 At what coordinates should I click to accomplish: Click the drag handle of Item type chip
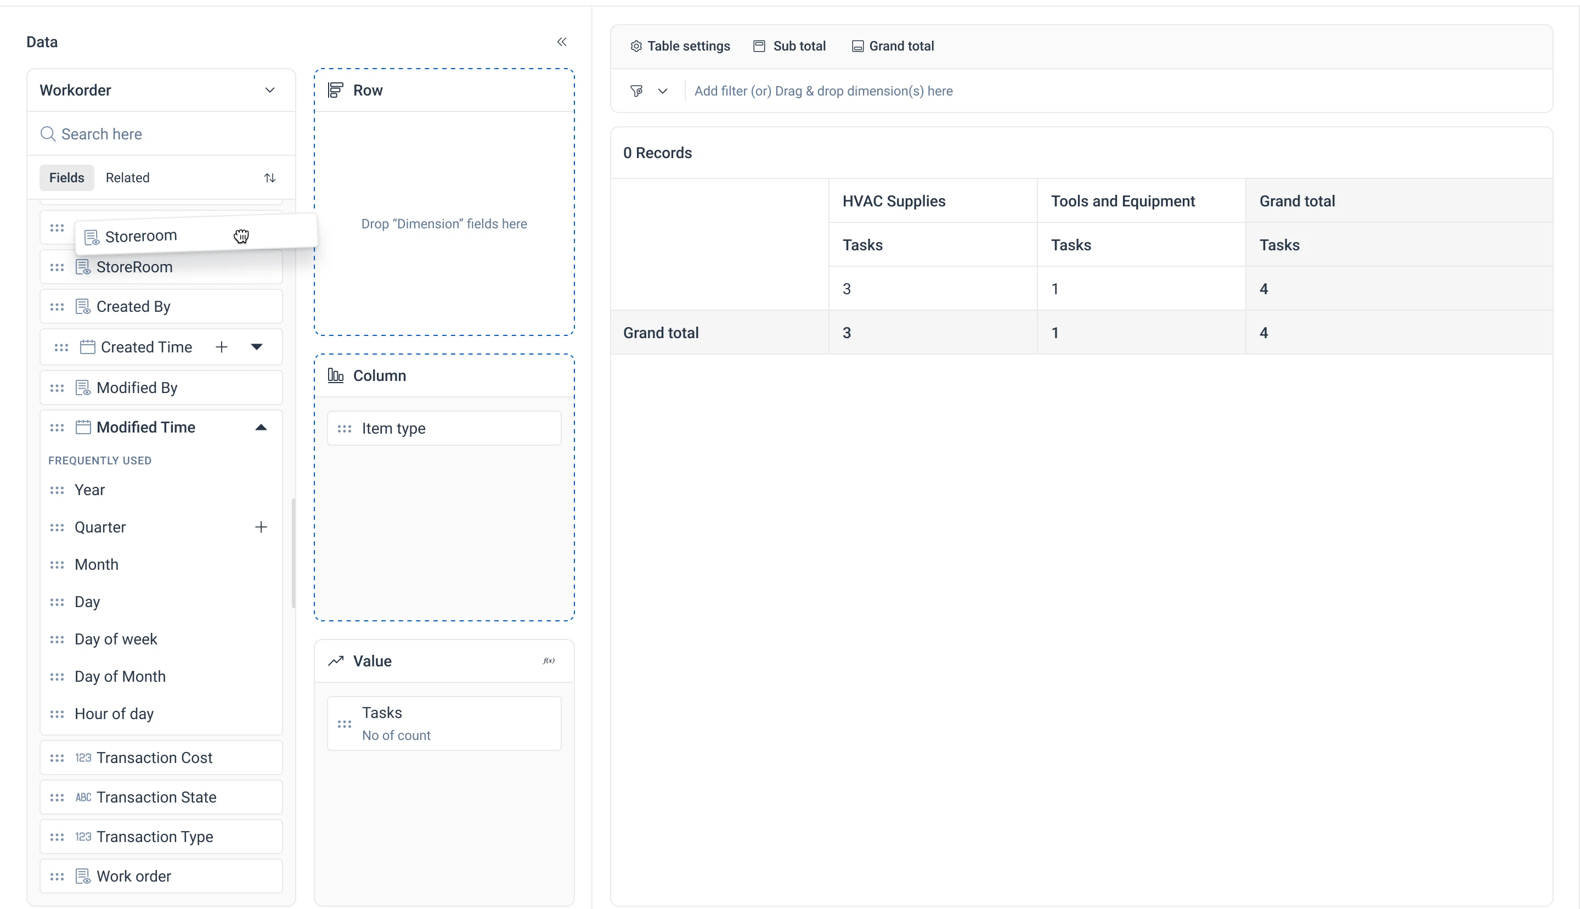(x=345, y=428)
